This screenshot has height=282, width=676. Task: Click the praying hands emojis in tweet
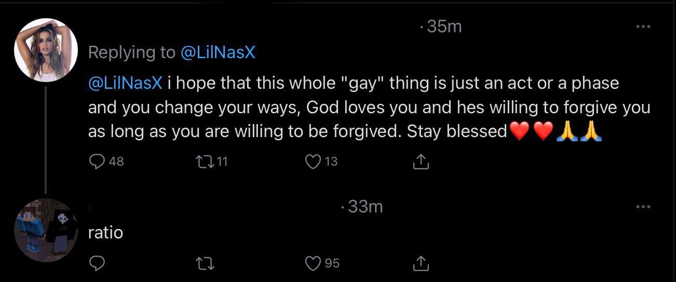tap(578, 131)
